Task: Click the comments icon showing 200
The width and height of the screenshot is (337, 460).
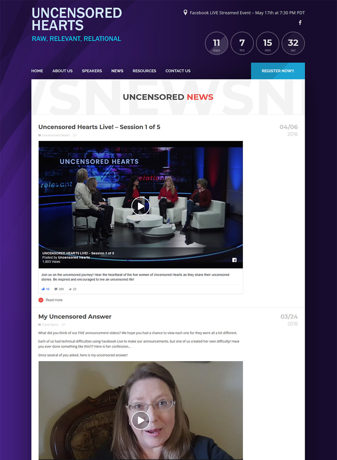Action: point(56,289)
